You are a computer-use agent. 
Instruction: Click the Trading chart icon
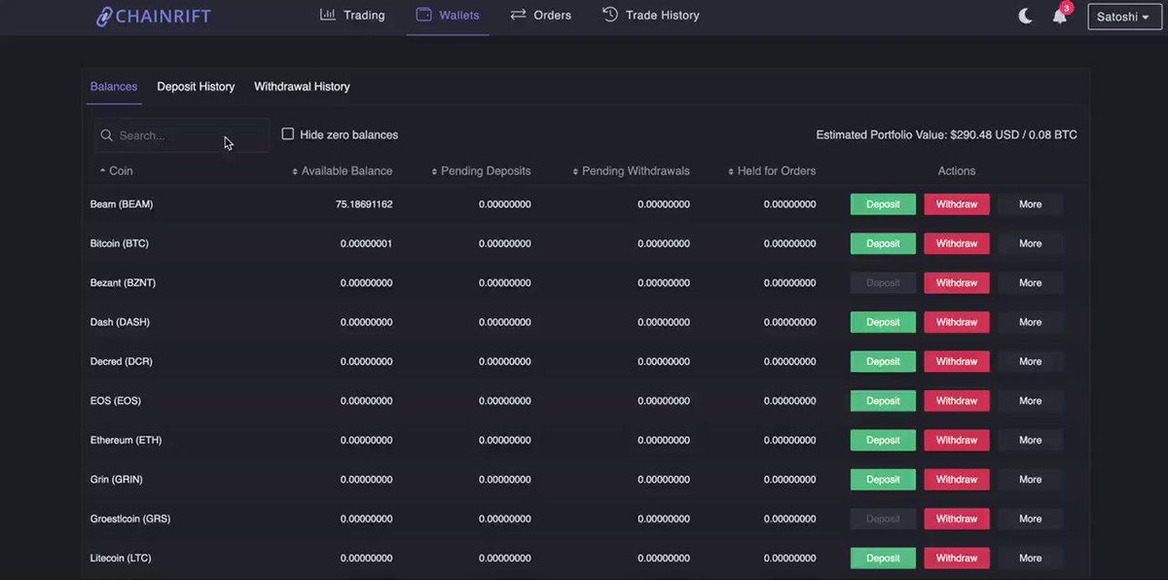(x=328, y=15)
